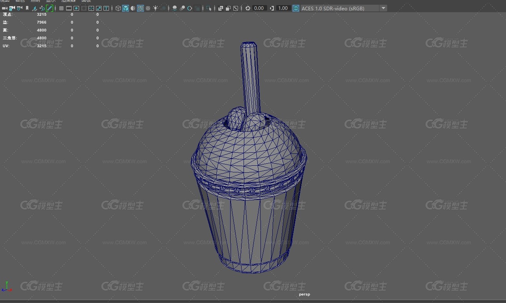This screenshot has height=303, width=506.
Task: Toggle Use Default Material icon
Action: pyautogui.click(x=133, y=8)
